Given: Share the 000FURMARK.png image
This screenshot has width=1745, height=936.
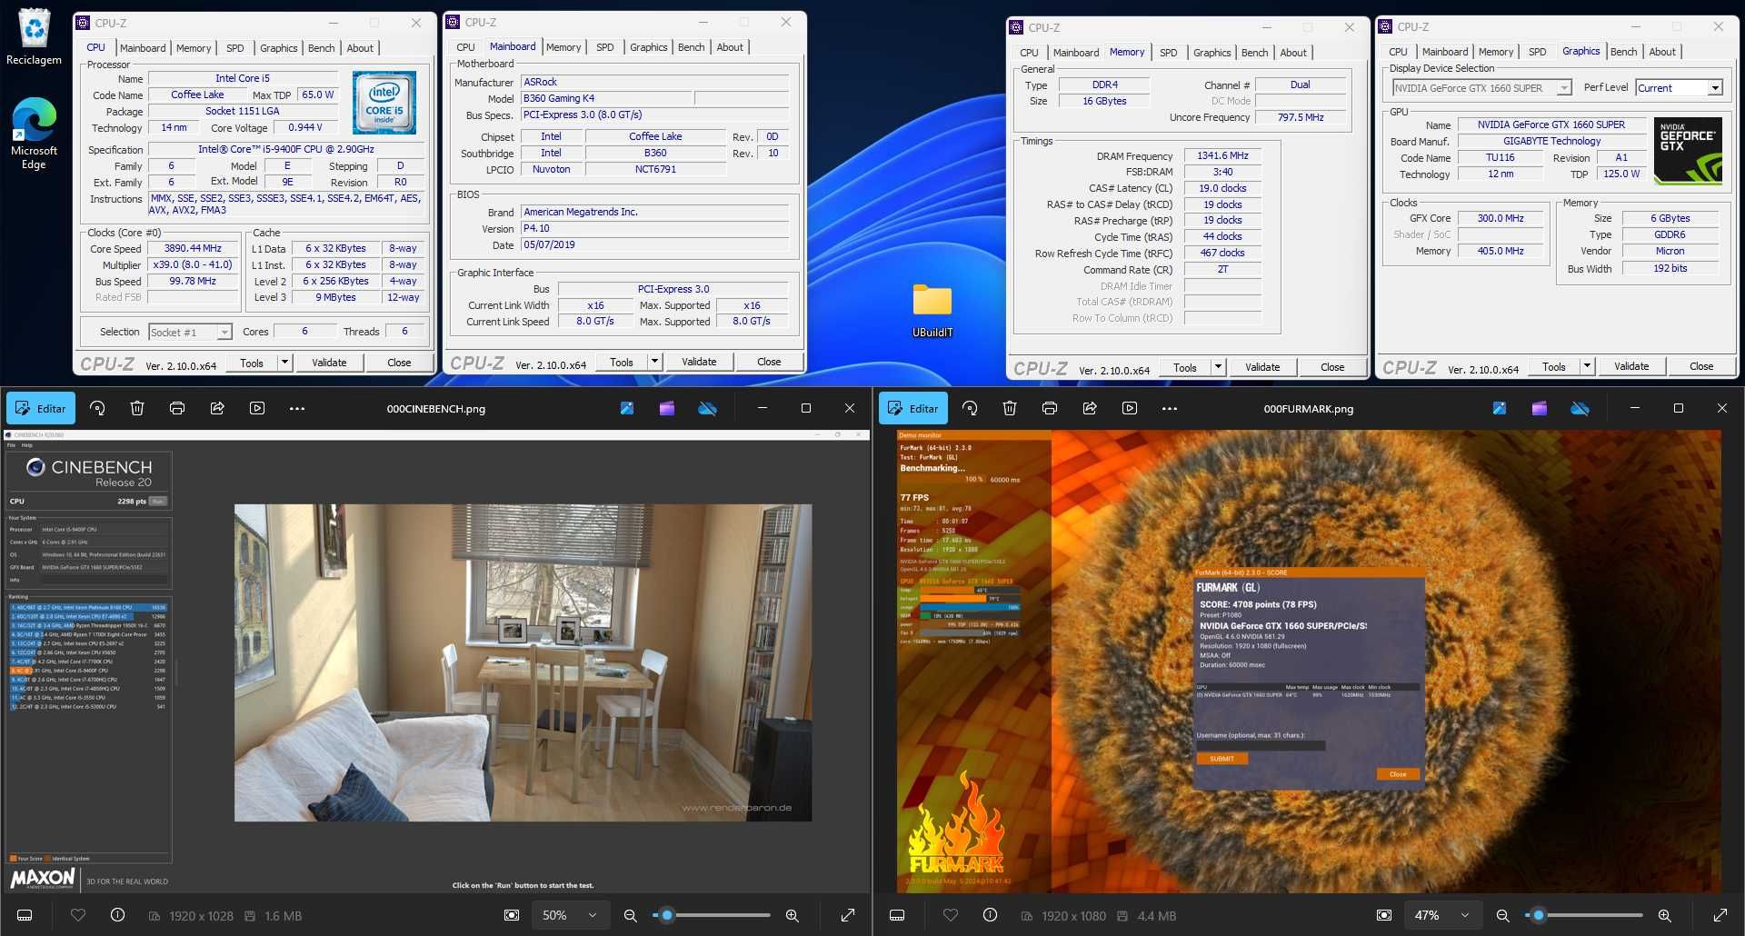Looking at the screenshot, I should click(x=1090, y=409).
